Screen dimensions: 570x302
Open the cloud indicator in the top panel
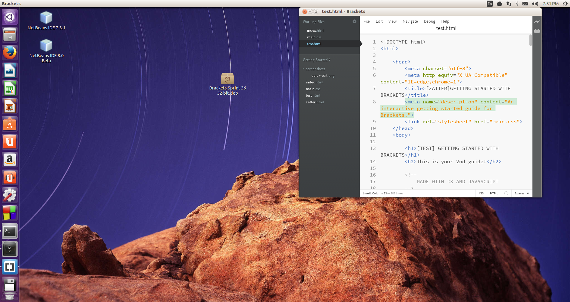499,4
